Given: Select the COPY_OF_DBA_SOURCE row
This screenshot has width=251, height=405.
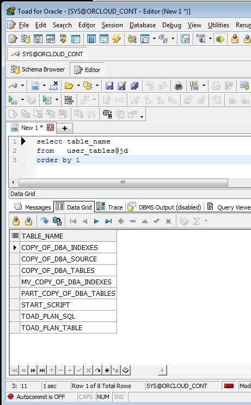Looking at the screenshot, I should pos(68,259).
